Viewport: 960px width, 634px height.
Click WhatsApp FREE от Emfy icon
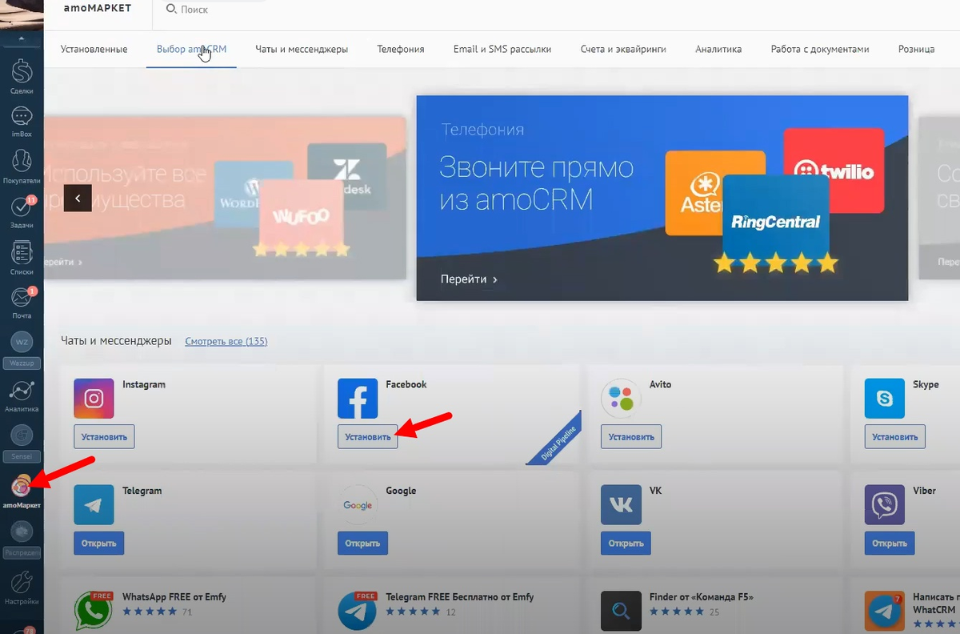click(x=94, y=612)
